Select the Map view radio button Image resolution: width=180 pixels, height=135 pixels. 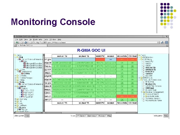(x=106, y=116)
